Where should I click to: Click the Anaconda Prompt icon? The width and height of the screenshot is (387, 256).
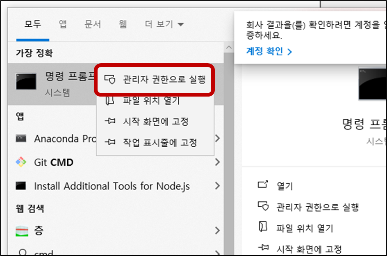tap(21, 138)
